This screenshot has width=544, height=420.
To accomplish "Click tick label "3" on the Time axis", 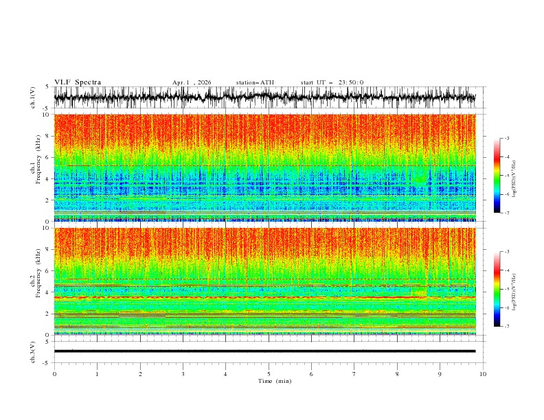I will click(x=183, y=374).
